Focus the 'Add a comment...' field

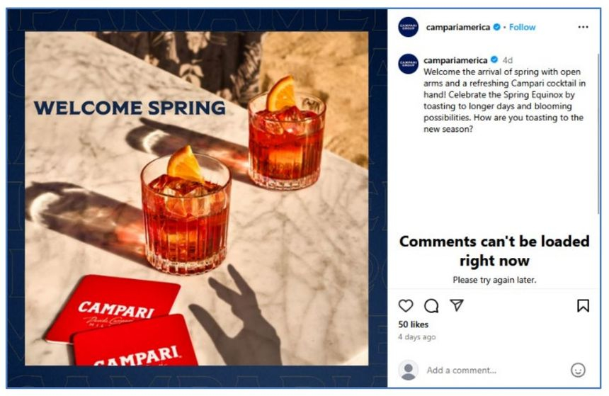[x=495, y=370]
